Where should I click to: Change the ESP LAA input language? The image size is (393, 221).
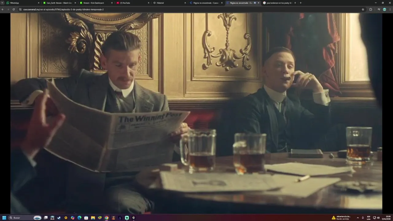point(369,218)
